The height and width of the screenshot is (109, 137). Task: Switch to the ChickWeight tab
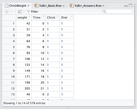17,6
